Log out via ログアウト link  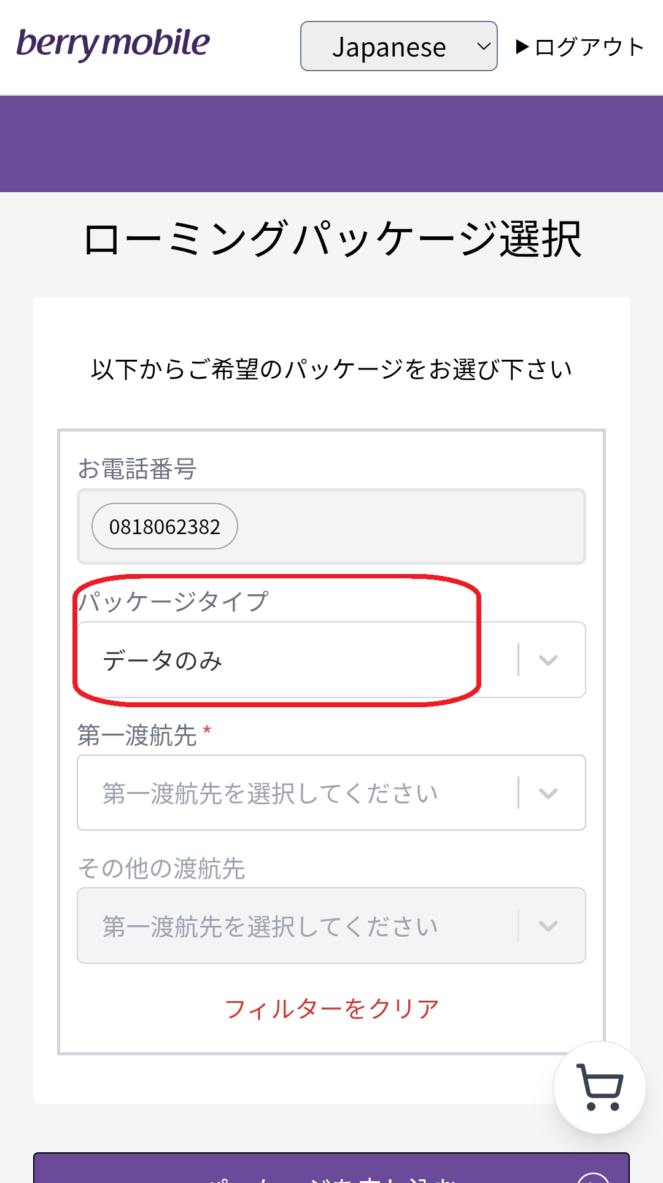pos(588,47)
